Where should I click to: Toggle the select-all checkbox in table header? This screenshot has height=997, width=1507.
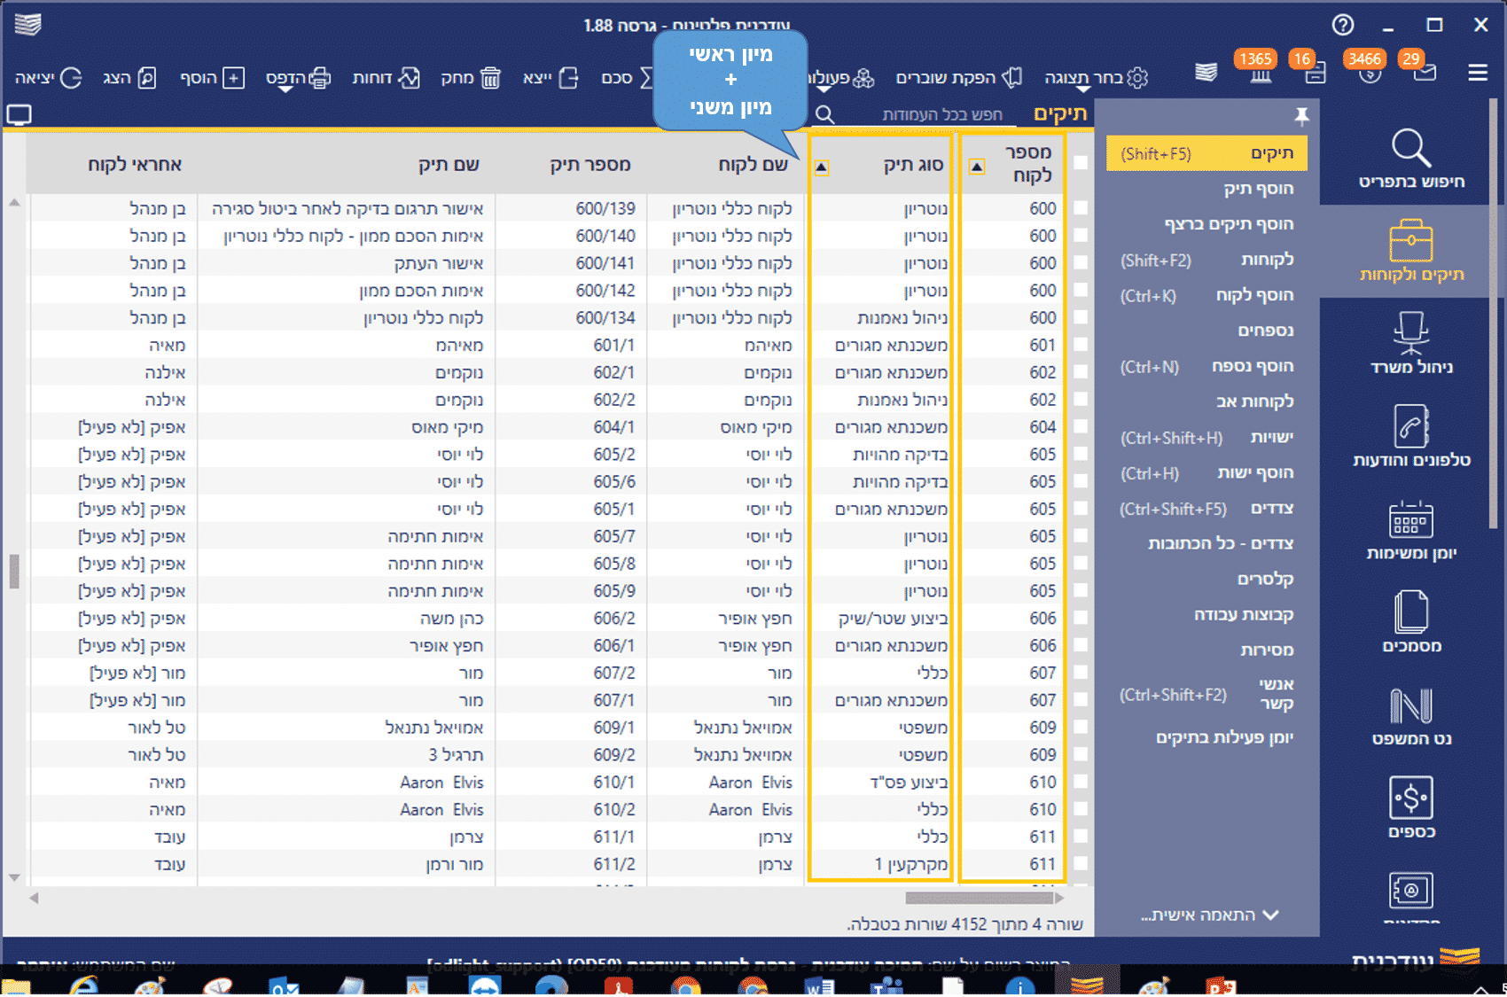point(1080,163)
